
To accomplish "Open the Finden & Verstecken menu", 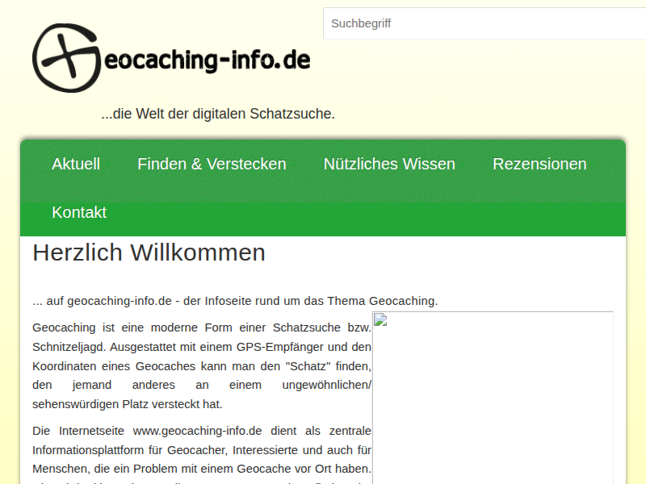I will [212, 165].
